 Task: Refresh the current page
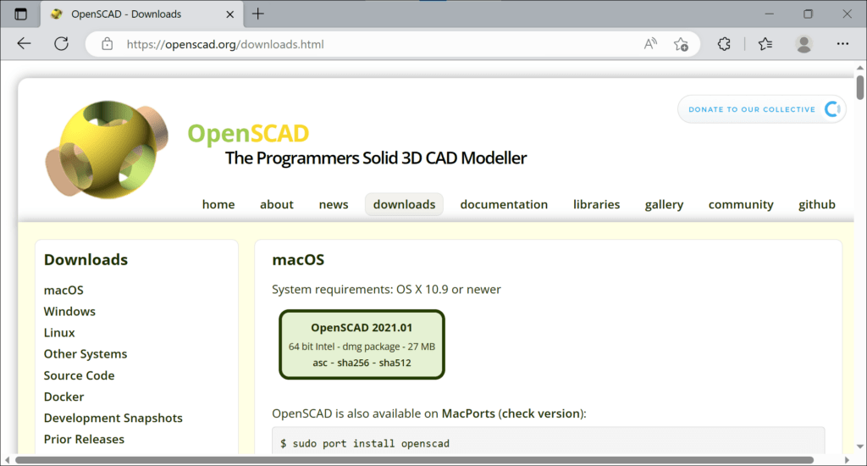pos(61,44)
